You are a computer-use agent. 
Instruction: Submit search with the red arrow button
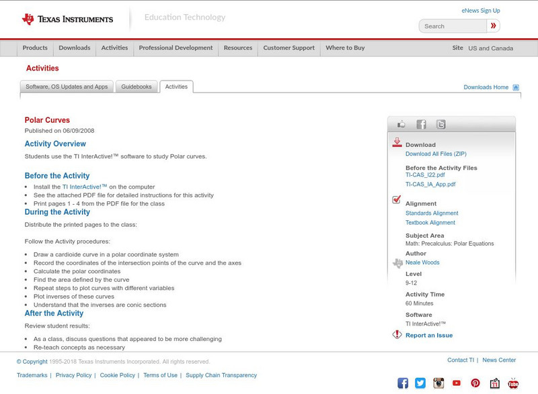pos(493,26)
